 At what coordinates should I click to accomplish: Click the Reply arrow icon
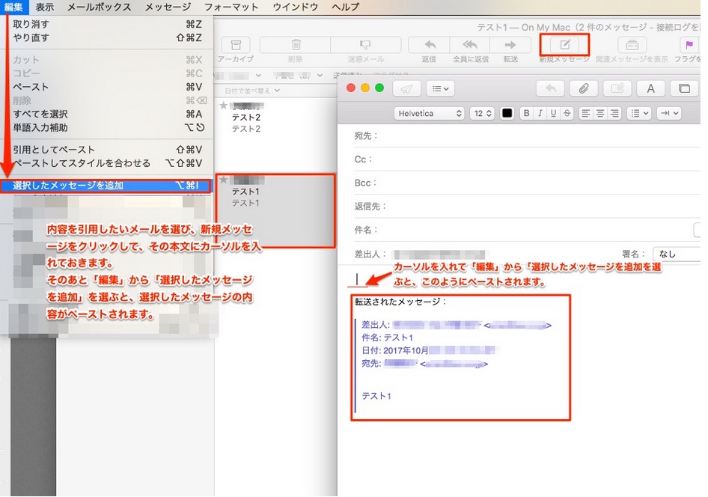click(430, 45)
